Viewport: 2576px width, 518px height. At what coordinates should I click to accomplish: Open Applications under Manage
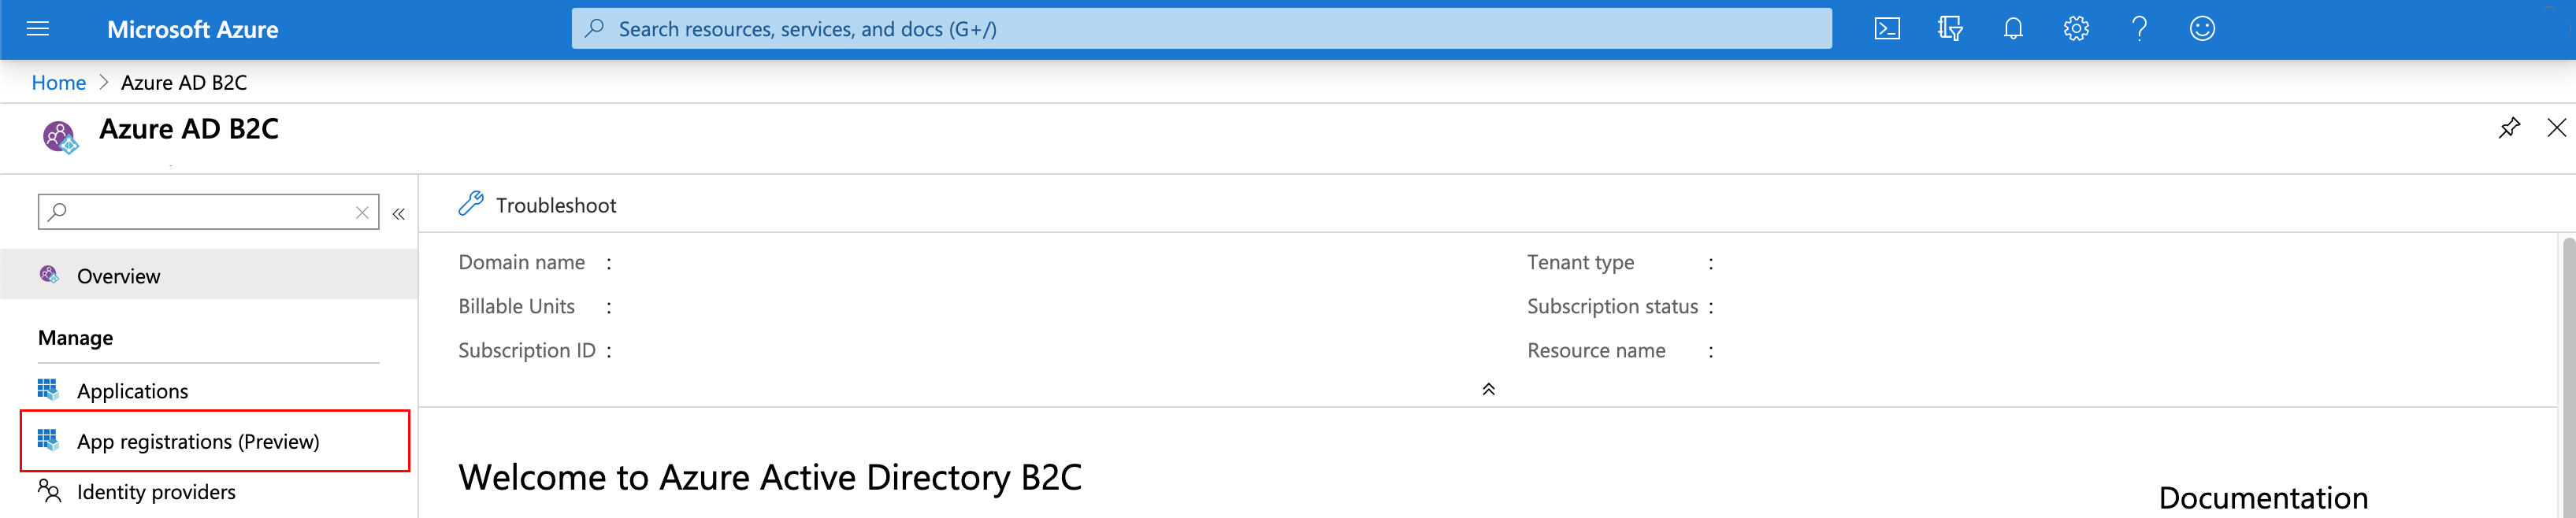point(208,390)
